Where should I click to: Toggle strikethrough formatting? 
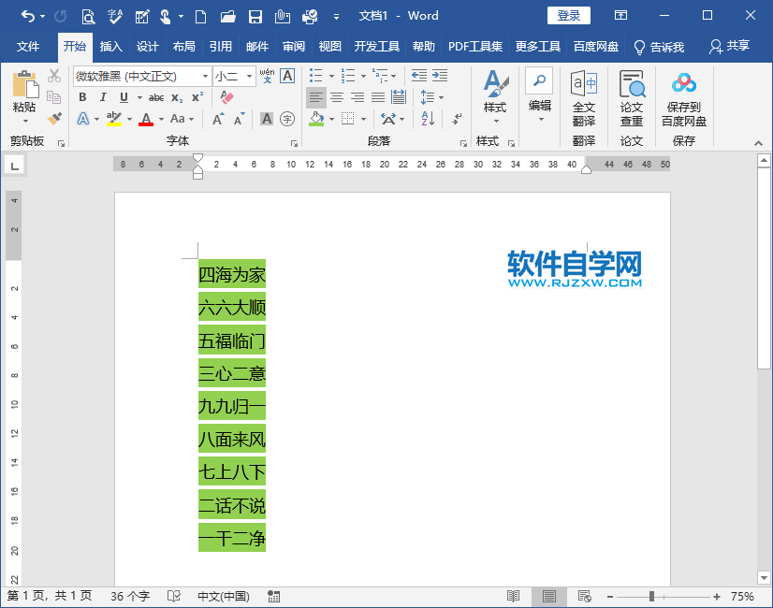(156, 96)
